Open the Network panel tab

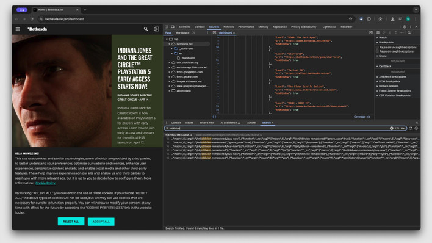tap(229, 27)
